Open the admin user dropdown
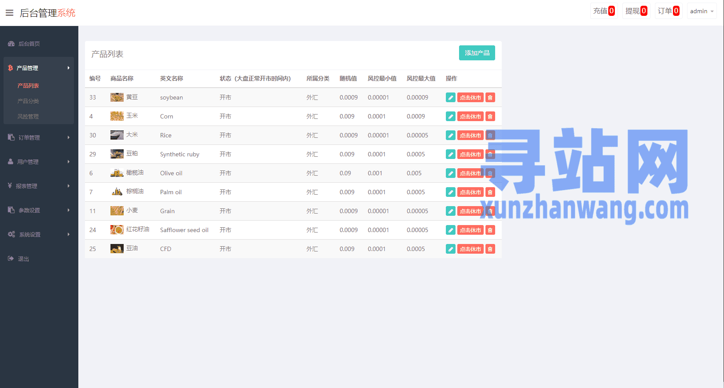This screenshot has width=724, height=388. (x=701, y=11)
